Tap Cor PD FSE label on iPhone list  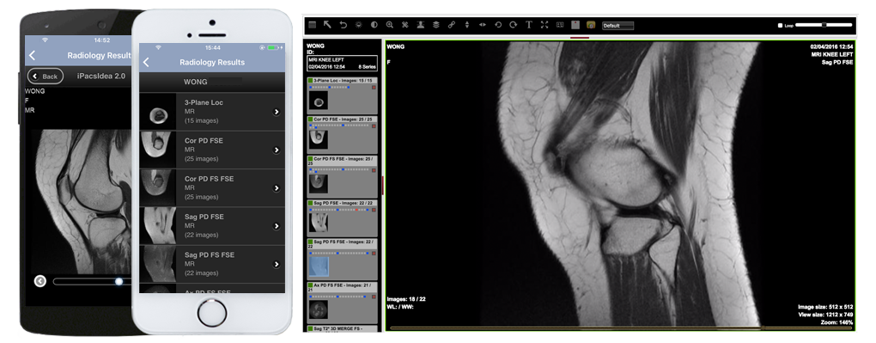[204, 140]
